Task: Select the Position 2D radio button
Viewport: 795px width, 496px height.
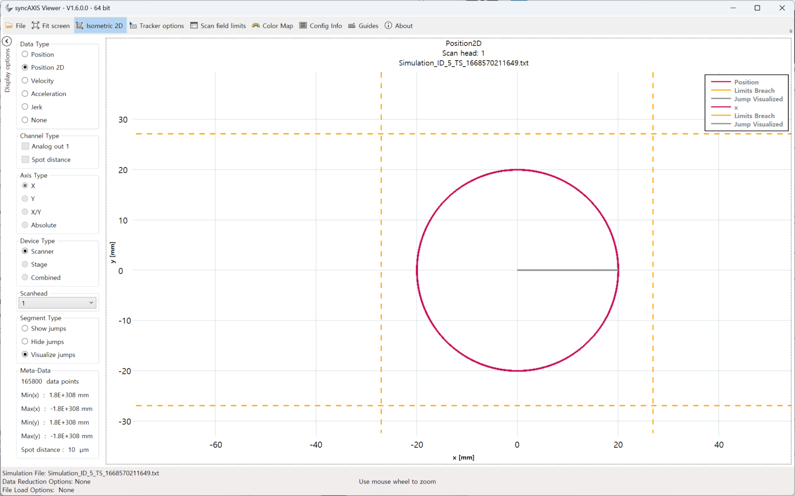Action: 25,68
